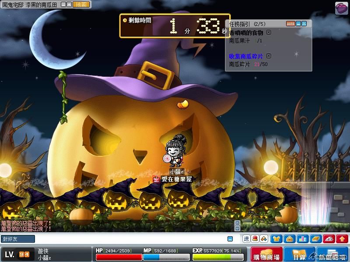Open the equipment shirt icon

(x=276, y=239)
